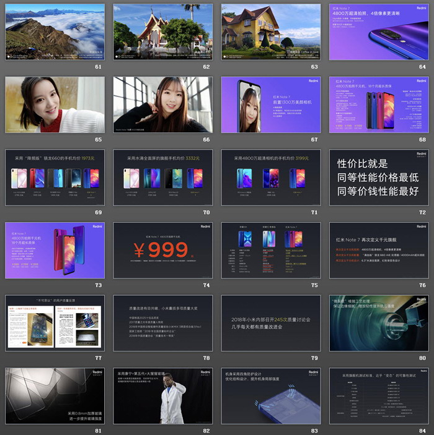Open slide 84 reliability test table

(x=379, y=396)
